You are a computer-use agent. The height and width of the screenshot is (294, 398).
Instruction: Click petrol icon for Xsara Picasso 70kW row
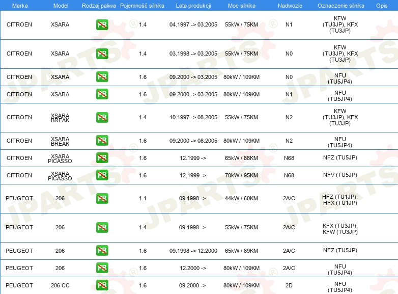tap(102, 175)
